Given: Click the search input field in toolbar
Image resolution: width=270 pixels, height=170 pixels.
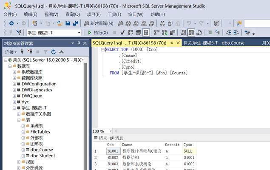Looking at the screenshot, I should (x=257, y=23).
